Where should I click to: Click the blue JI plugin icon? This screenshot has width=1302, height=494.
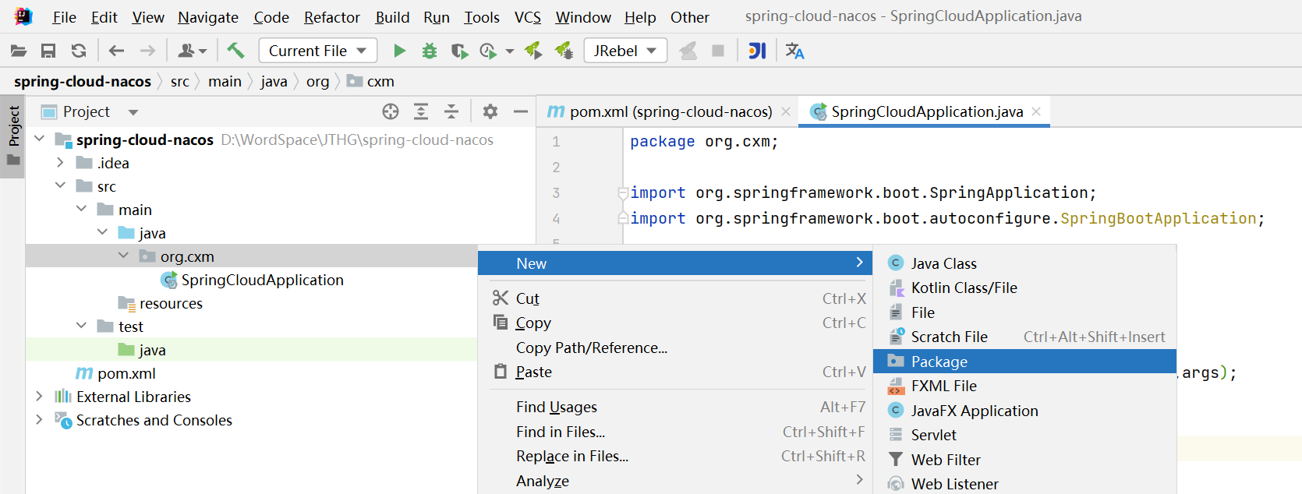pos(757,51)
